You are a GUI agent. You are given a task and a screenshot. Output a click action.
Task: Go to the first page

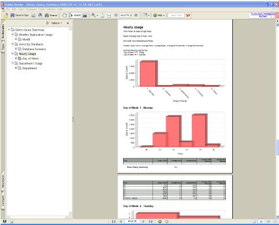pos(114,222)
